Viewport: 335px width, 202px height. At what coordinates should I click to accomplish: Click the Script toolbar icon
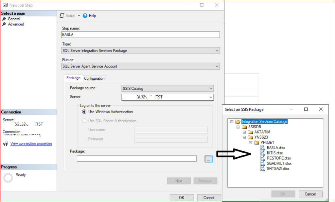pyautogui.click(x=62, y=16)
